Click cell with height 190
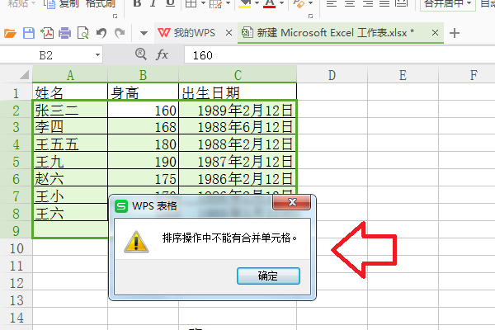 pos(143,161)
